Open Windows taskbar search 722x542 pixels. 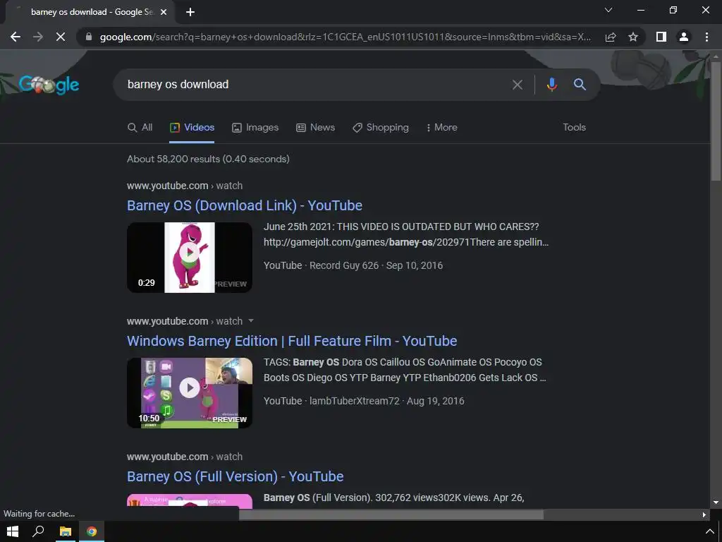[x=38, y=531]
